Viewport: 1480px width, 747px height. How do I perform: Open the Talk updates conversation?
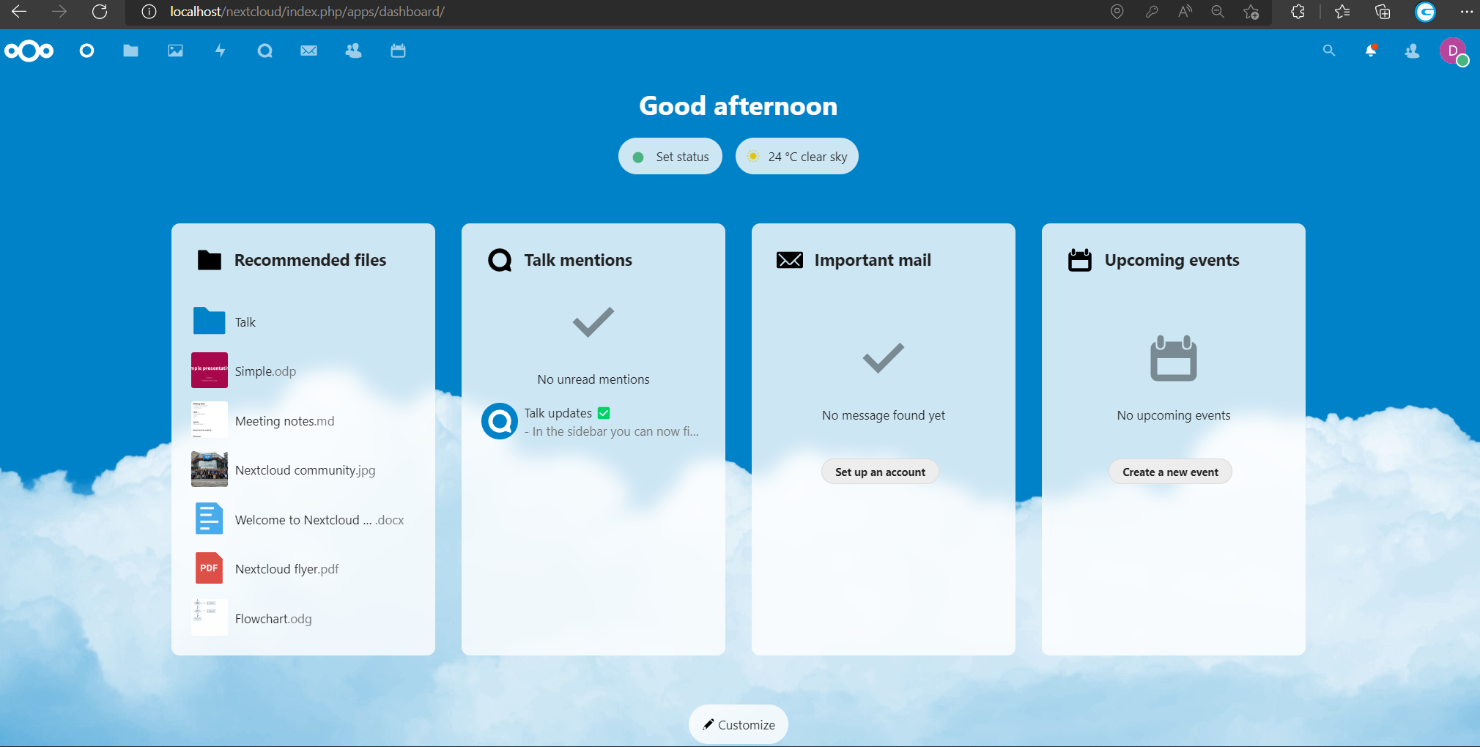point(593,422)
